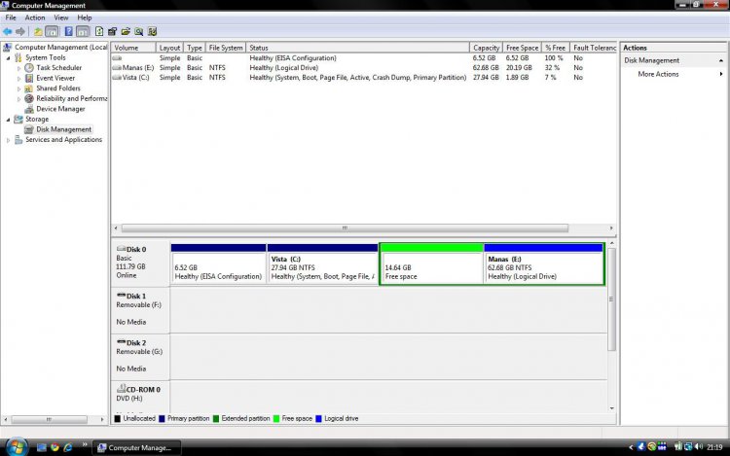Sort by the Capacity column header
The width and height of the screenshot is (730, 456).
(486, 48)
